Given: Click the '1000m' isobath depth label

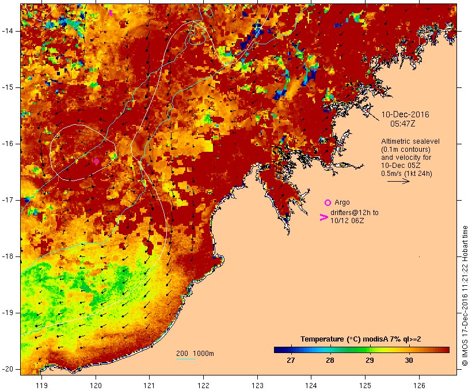Looking at the screenshot, I should click(204, 354).
